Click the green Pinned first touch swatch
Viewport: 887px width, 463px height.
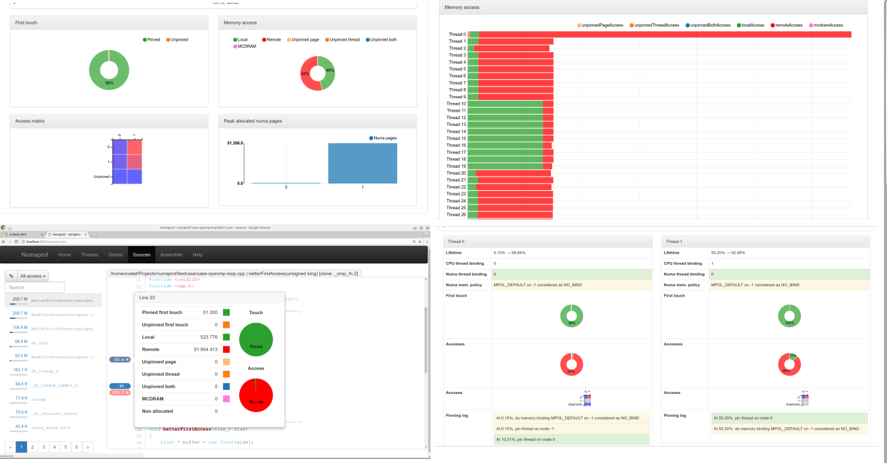coord(226,312)
